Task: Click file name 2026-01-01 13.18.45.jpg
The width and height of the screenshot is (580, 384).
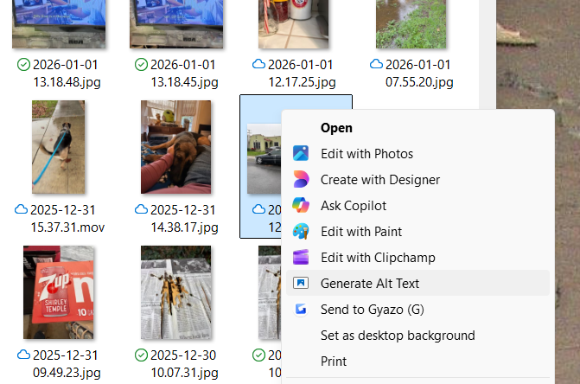Action: click(x=183, y=74)
